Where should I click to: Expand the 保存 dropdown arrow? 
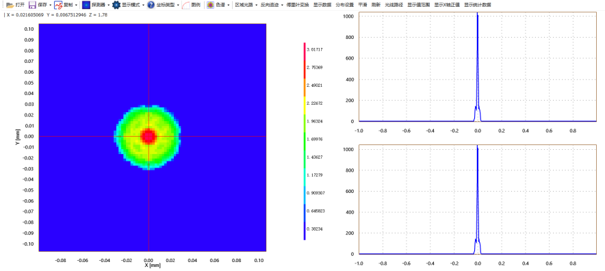pos(51,5)
